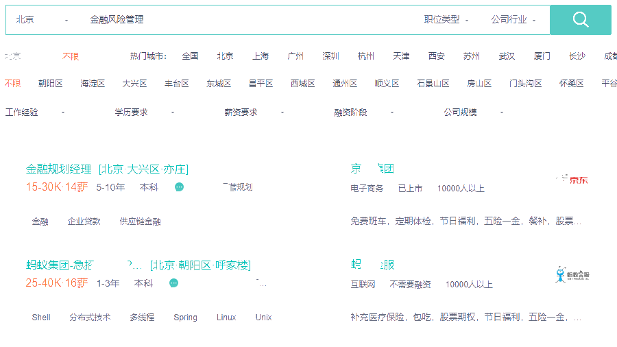This screenshot has height=347, width=617.
Task: Click the 已上市 funding label
Action: click(410, 189)
